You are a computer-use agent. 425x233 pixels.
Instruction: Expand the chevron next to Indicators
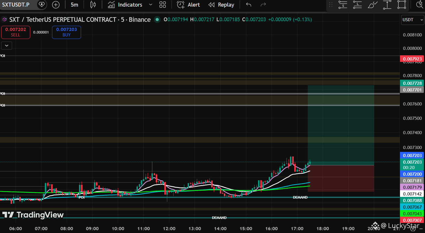151,5
